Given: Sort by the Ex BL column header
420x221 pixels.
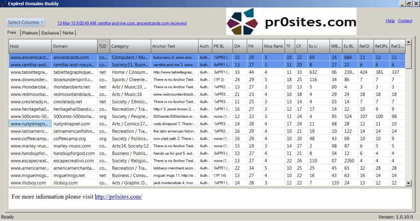Looking at the screenshot, I should 350,46.
